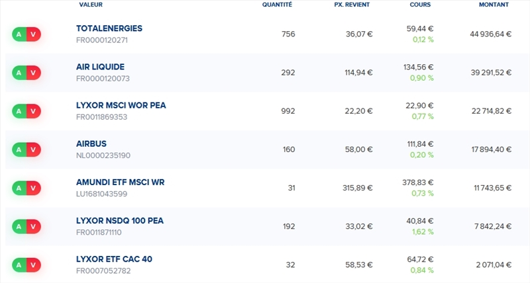Screen dimensions: 530x283
Task: Click red V icon for Lyxor ETF CAC 40
Action: tap(33, 264)
